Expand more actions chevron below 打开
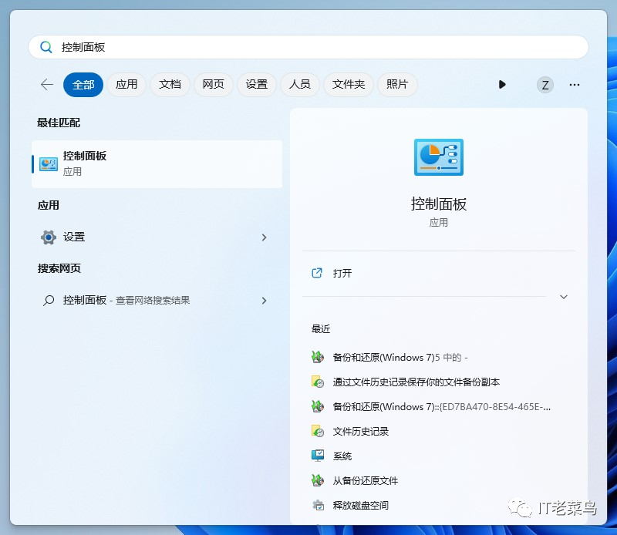617x535 pixels. click(x=564, y=297)
